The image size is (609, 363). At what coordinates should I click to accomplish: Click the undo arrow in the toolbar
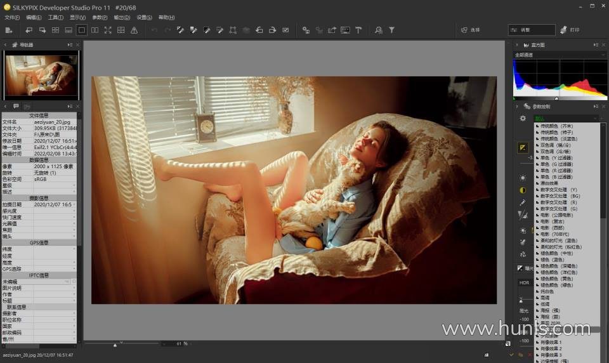tap(155, 30)
